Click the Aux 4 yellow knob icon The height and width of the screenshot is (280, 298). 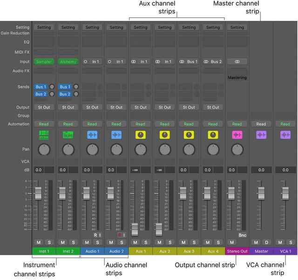(213, 135)
